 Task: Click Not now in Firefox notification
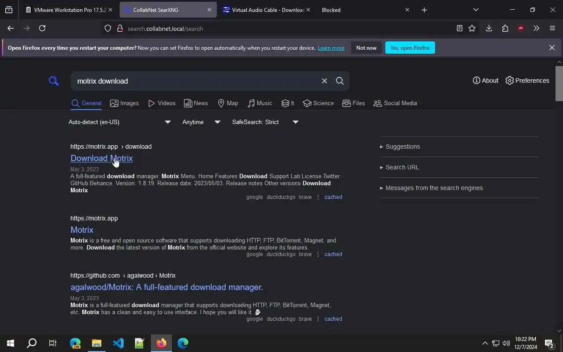pyautogui.click(x=366, y=48)
